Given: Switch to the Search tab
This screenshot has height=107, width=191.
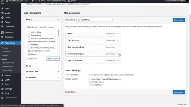Looking at the screenshot, I should 51,27.
